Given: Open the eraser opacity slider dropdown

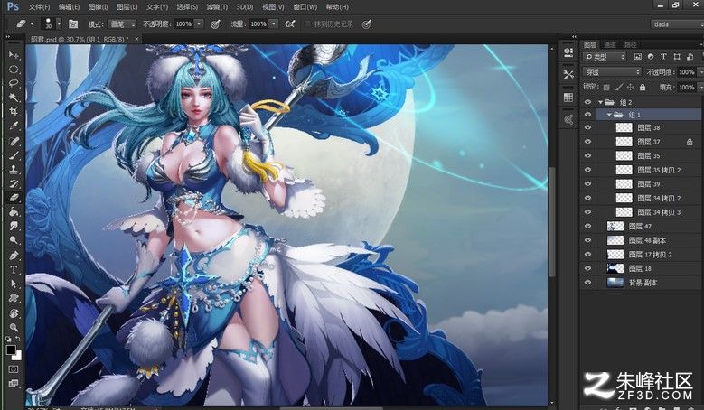Looking at the screenshot, I should [x=199, y=23].
